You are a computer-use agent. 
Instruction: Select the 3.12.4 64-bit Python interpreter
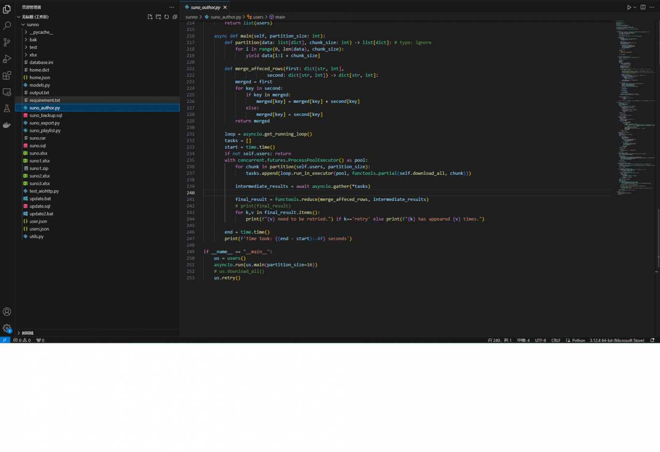617,340
